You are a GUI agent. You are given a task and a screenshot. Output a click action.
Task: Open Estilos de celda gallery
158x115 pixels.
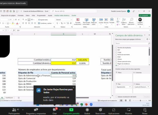(x=94, y=21)
